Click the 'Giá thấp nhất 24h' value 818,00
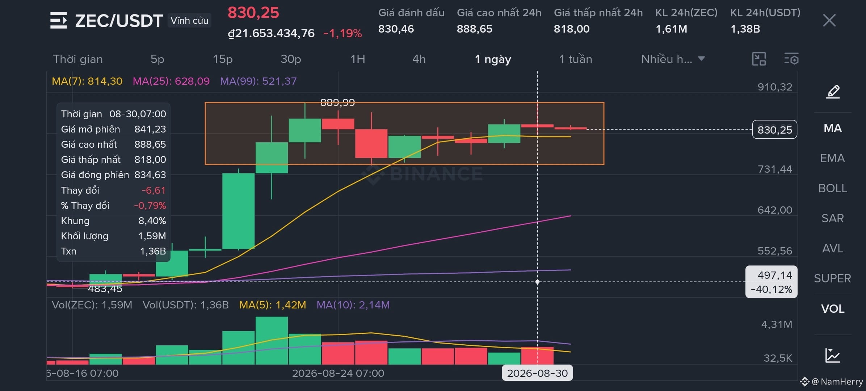Screen dimensions: 866x391 click(x=572, y=29)
